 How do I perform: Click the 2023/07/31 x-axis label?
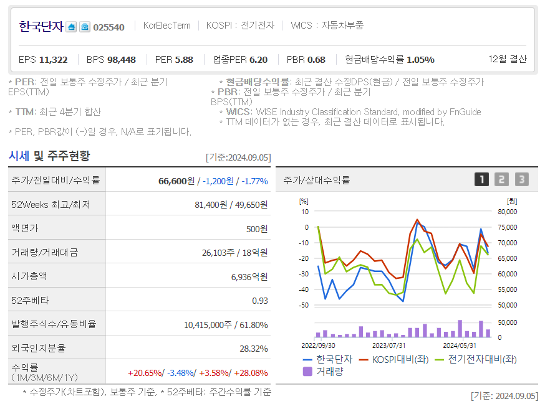[x=388, y=345]
